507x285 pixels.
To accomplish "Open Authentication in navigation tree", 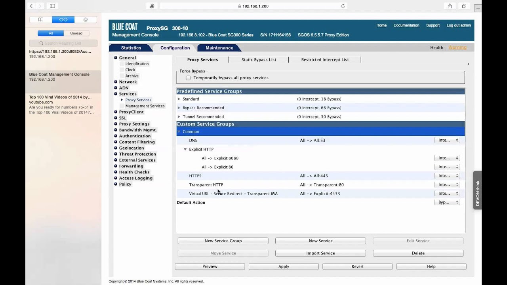I will [135, 136].
